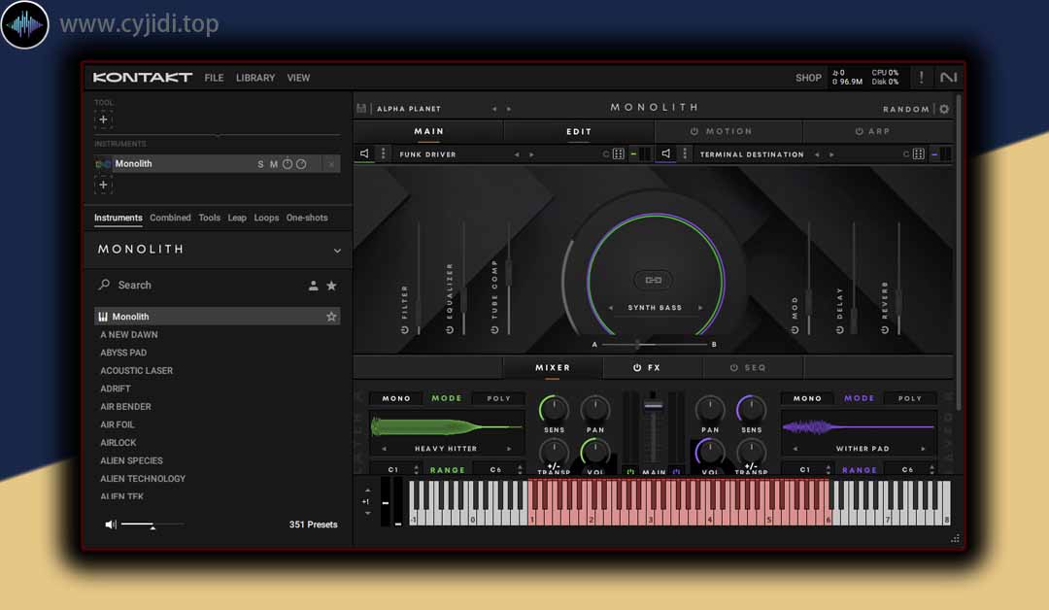The image size is (1049, 610).
Task: Open the MIXER tab
Action: click(x=553, y=368)
